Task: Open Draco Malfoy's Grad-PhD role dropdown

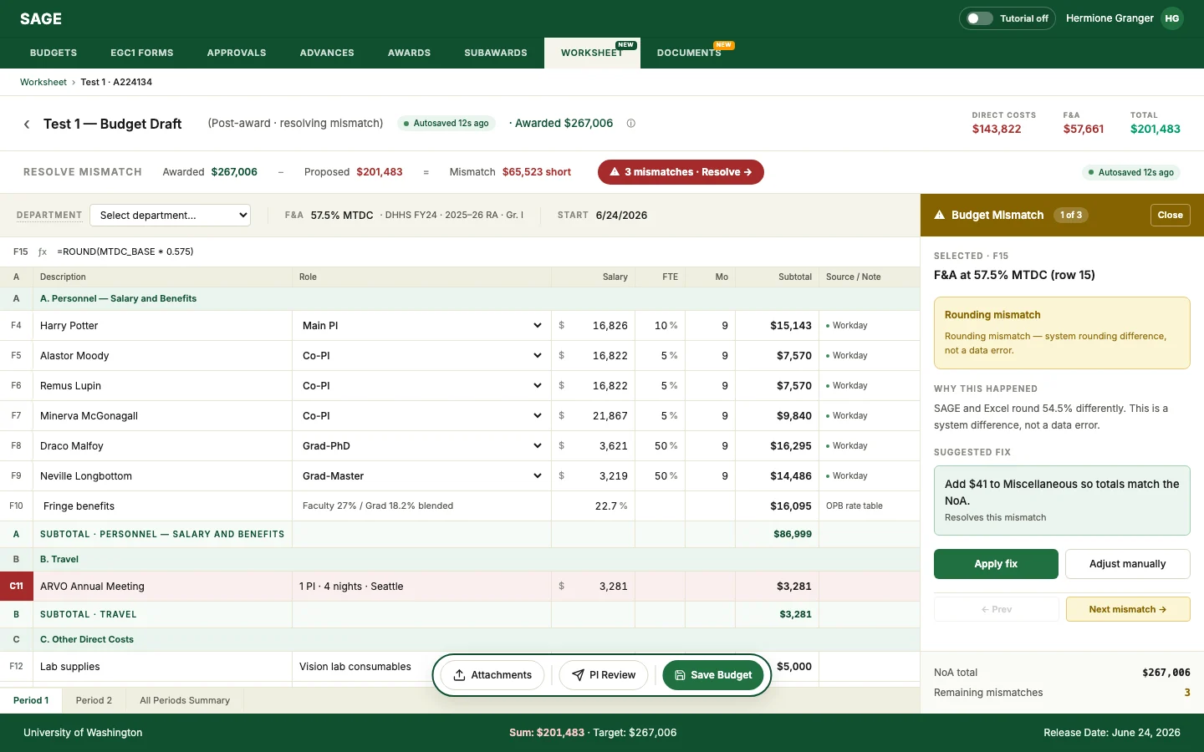Action: (x=422, y=446)
